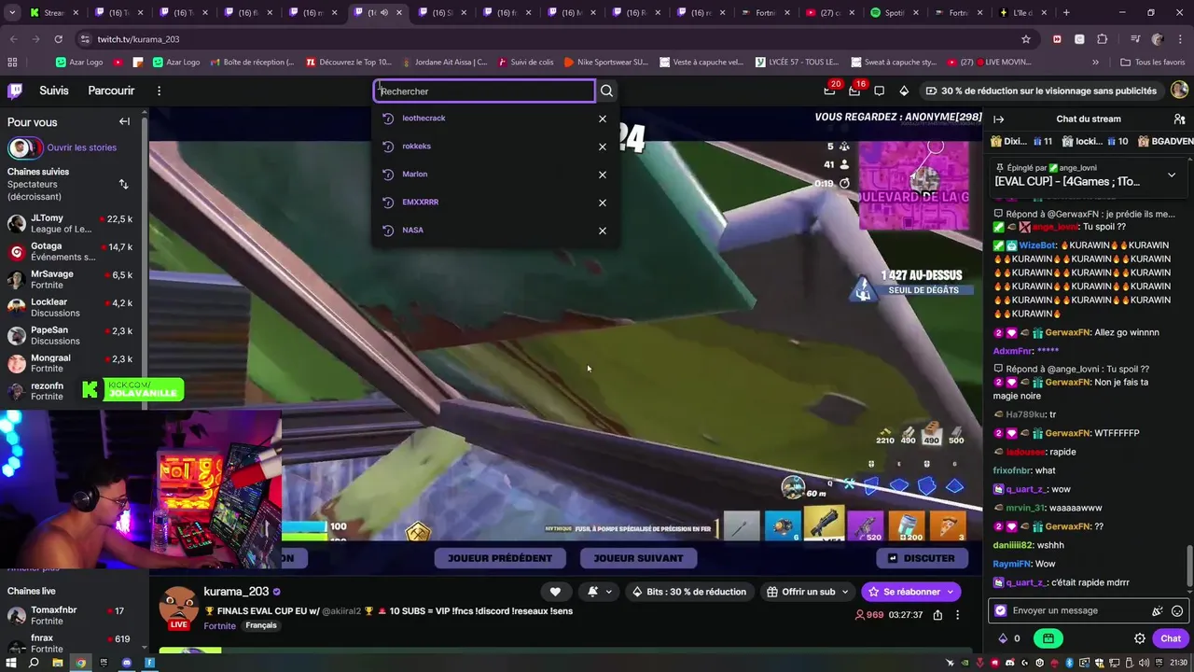Open the Se réabonner dropdown

(x=910, y=591)
